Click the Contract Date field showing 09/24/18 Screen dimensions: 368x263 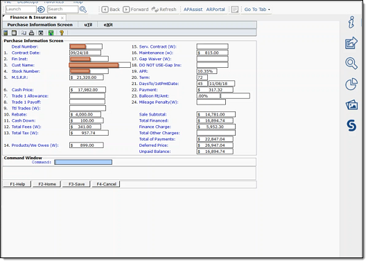click(x=85, y=53)
